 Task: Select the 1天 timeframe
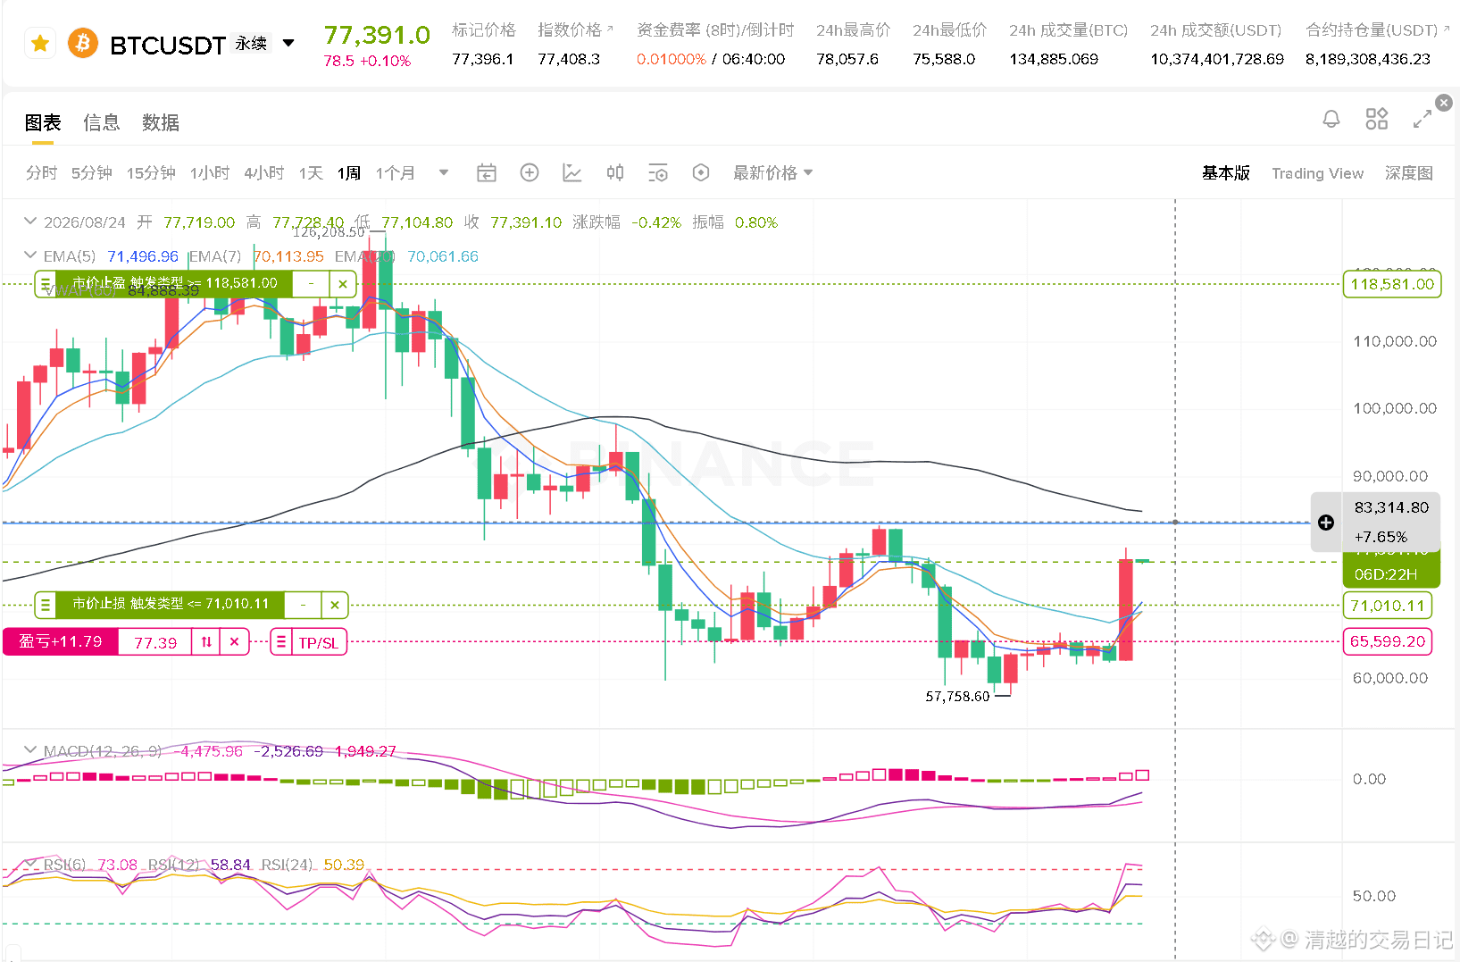311,172
